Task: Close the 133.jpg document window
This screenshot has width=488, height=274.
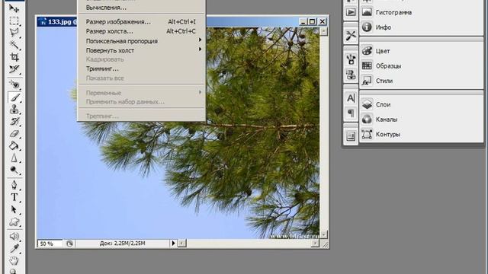Action: [x=323, y=22]
